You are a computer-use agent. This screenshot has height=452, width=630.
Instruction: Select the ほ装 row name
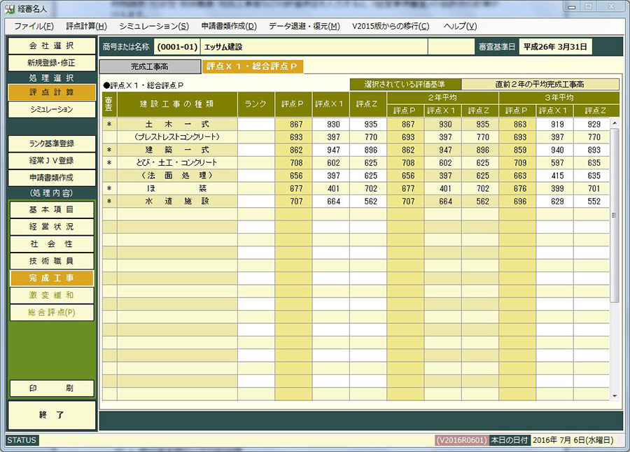177,189
